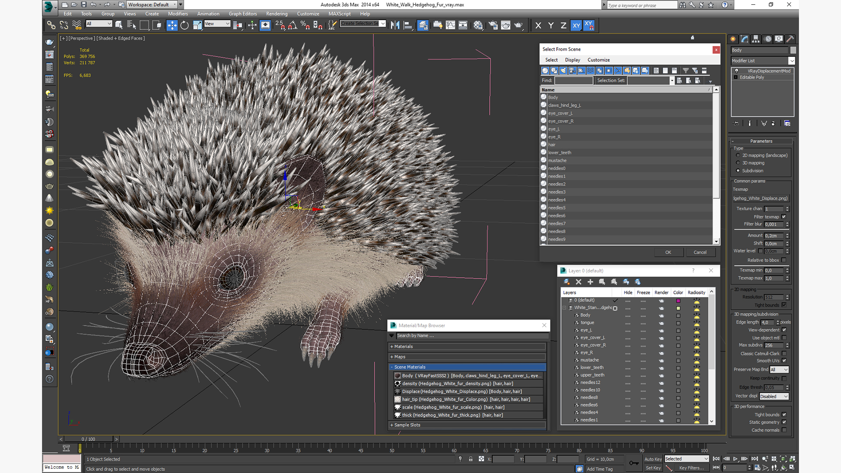Enable Cache normals checkbox

(784, 430)
